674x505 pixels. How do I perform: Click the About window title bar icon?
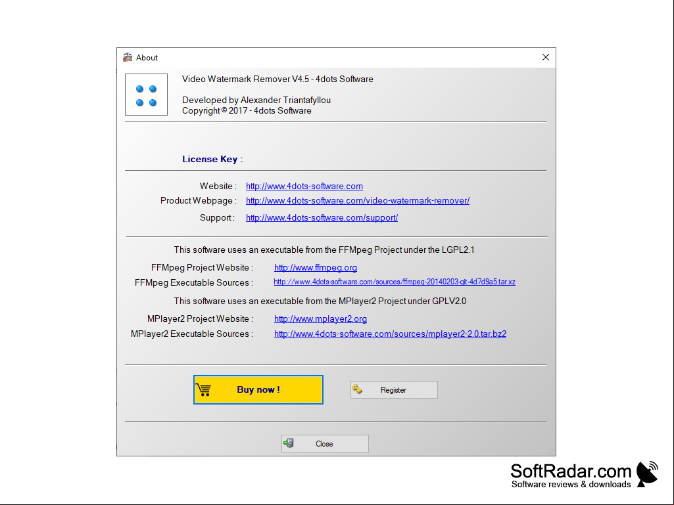128,58
